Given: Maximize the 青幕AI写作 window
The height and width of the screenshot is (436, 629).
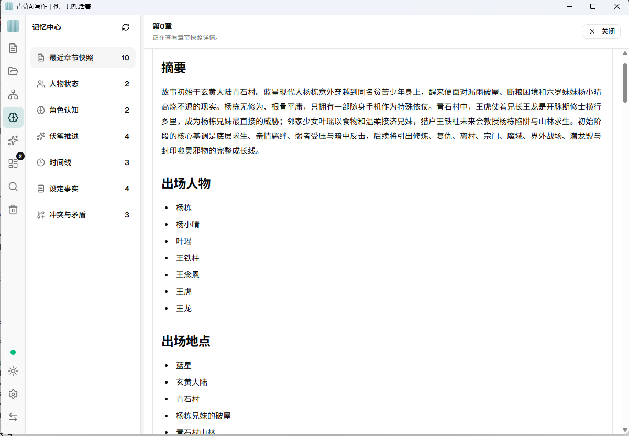Looking at the screenshot, I should tap(592, 6).
